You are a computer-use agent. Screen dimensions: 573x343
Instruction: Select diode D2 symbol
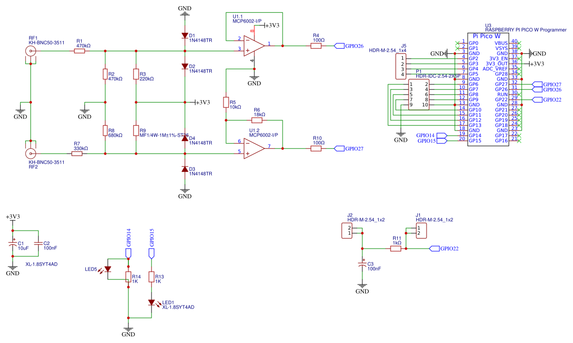pyautogui.click(x=185, y=66)
